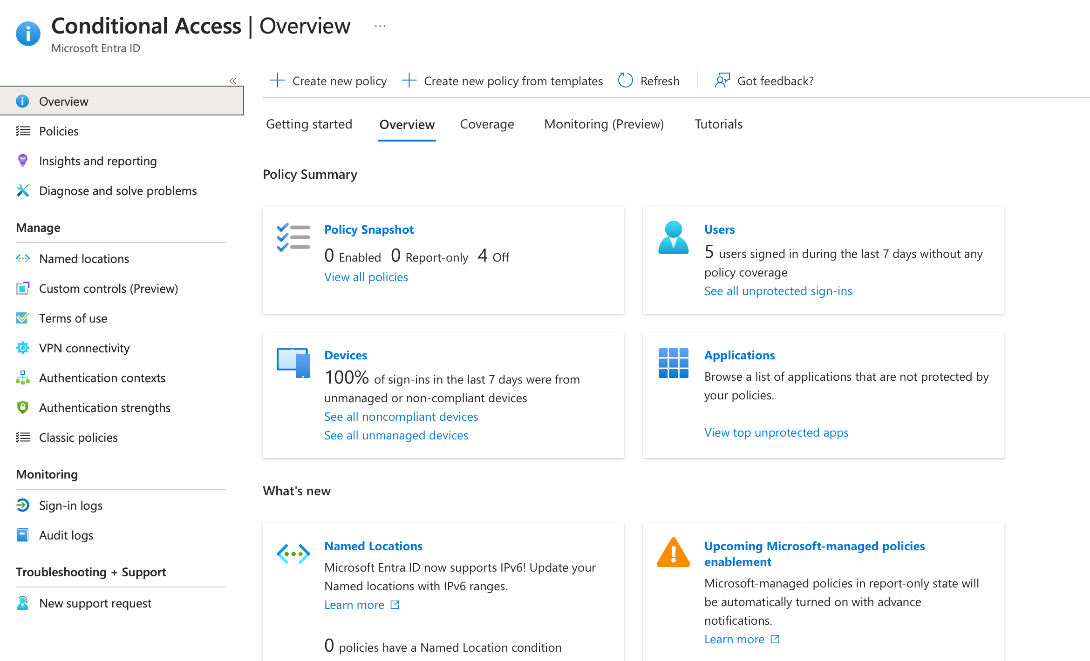
Task: Open Terms of use settings
Action: pyautogui.click(x=73, y=318)
